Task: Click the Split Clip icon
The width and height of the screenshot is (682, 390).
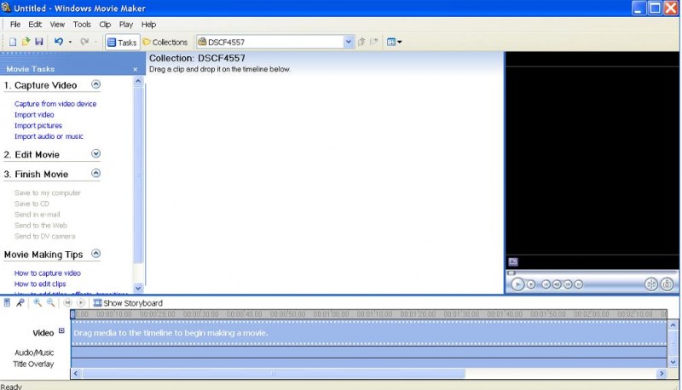Action: click(x=651, y=284)
